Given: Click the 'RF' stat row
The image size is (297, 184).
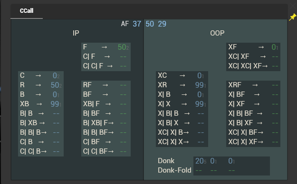Looking at the screenshot, I should (106, 85).
